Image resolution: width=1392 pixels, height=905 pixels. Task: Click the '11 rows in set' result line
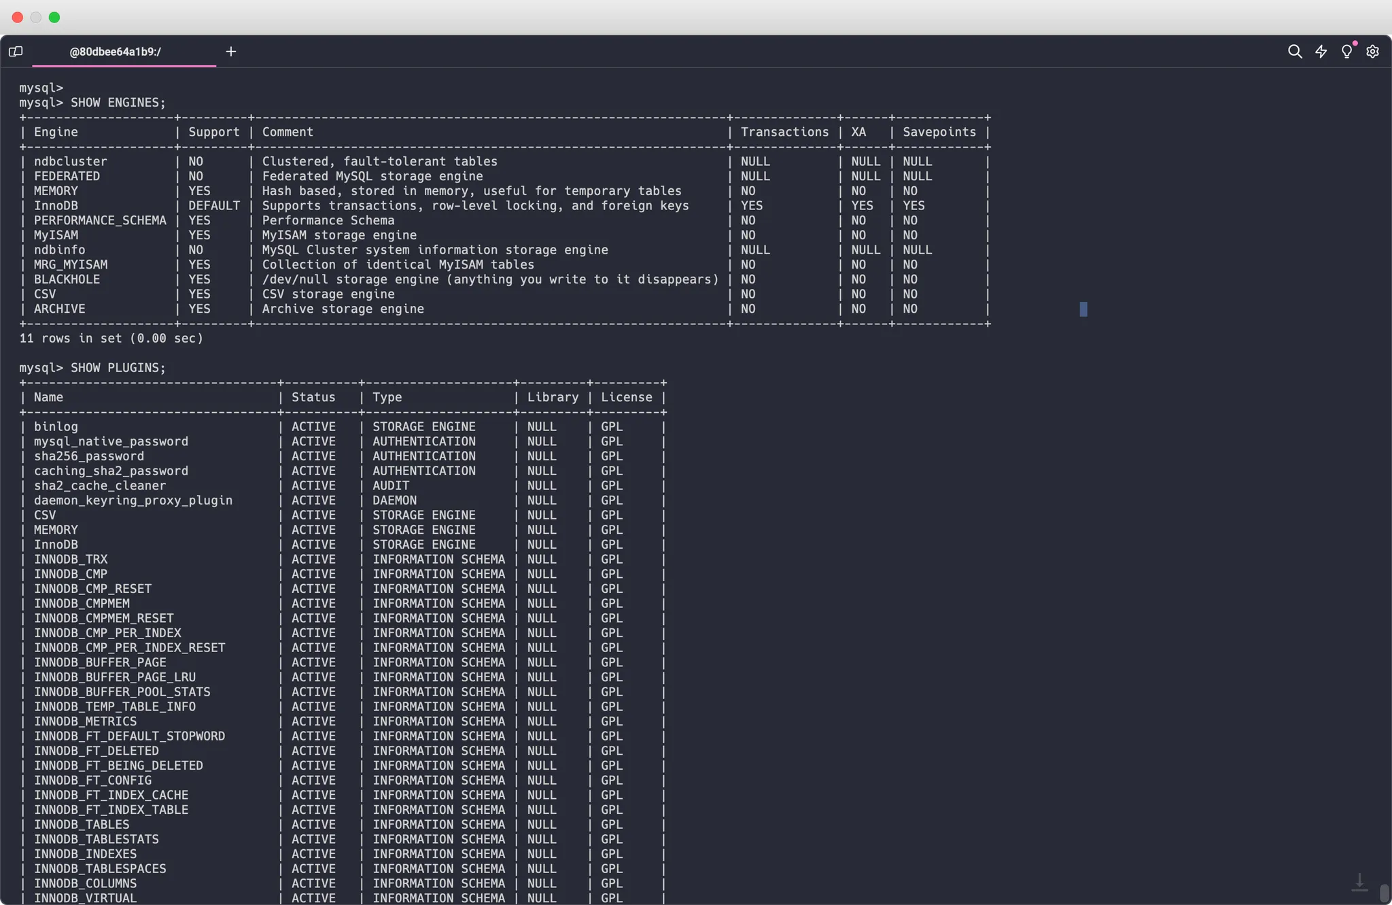[x=111, y=338]
